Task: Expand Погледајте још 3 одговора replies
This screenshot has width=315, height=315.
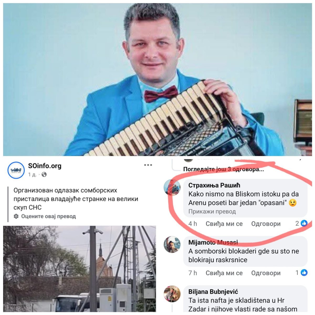Action: [x=224, y=169]
